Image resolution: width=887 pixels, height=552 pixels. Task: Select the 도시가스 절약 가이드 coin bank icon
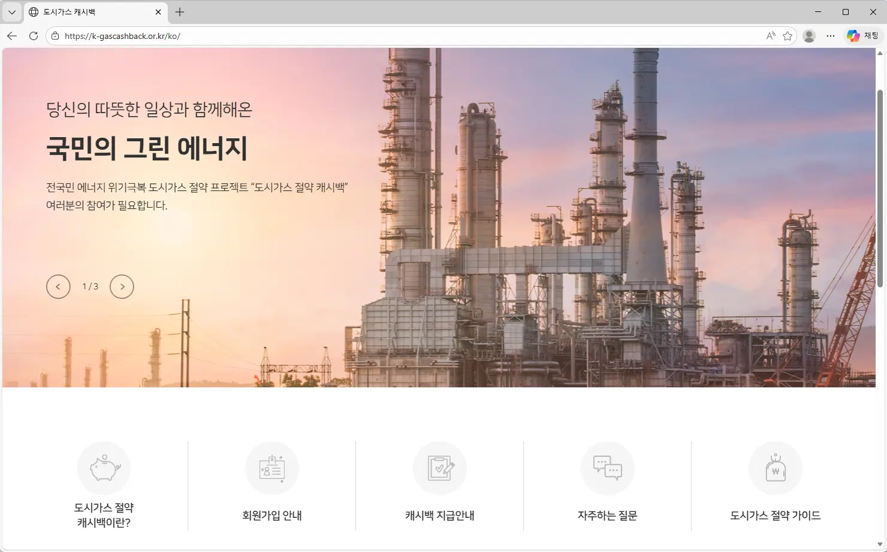[x=775, y=468]
